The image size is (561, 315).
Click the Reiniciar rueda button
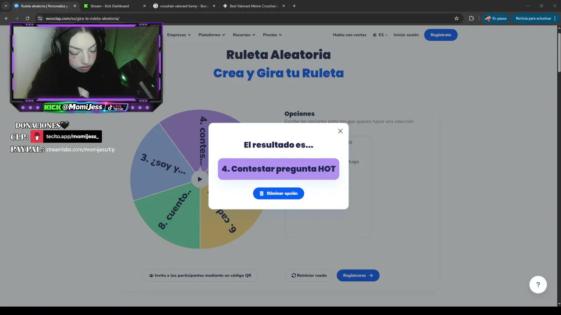point(309,276)
